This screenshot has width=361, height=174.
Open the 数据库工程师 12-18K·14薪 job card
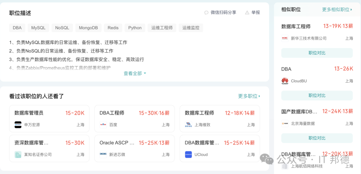point(220,119)
